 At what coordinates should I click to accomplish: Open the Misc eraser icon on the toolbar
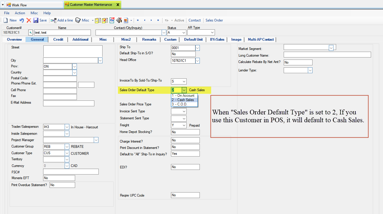point(78,20)
